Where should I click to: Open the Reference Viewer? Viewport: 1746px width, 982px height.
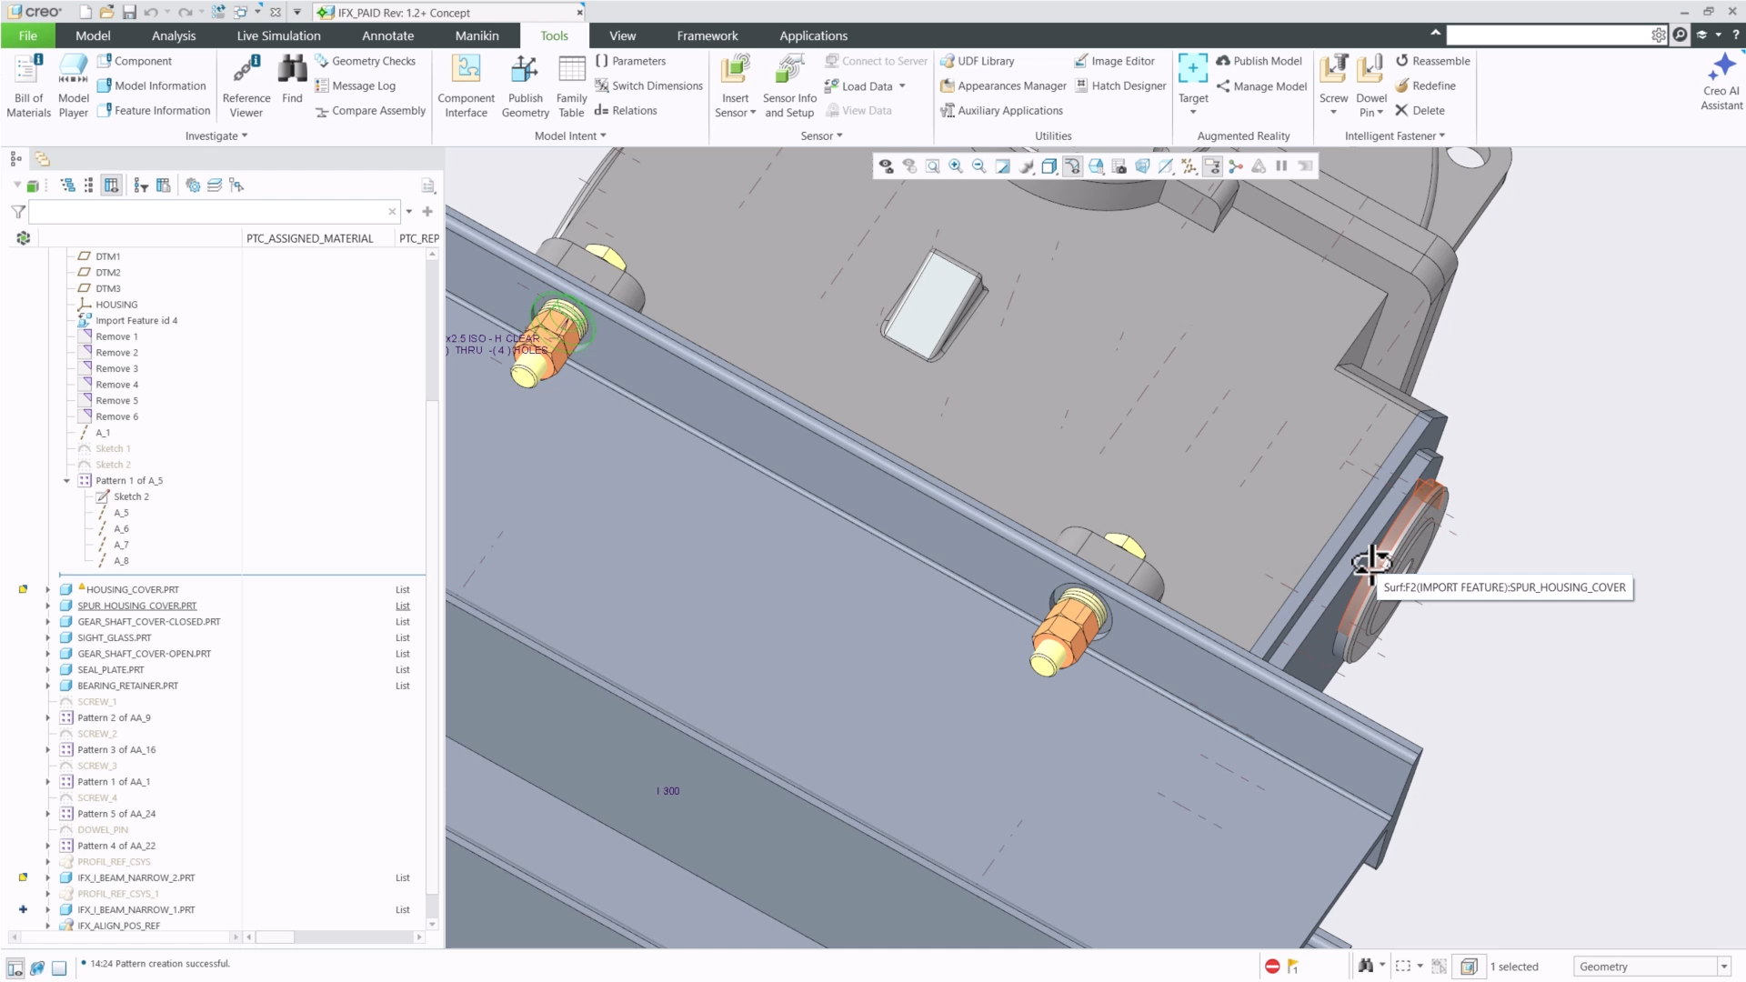tap(246, 86)
